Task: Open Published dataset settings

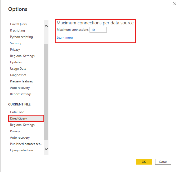Action: [26, 144]
